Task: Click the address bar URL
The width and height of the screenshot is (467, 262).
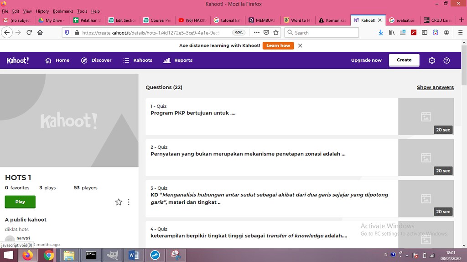Action: tap(150, 33)
